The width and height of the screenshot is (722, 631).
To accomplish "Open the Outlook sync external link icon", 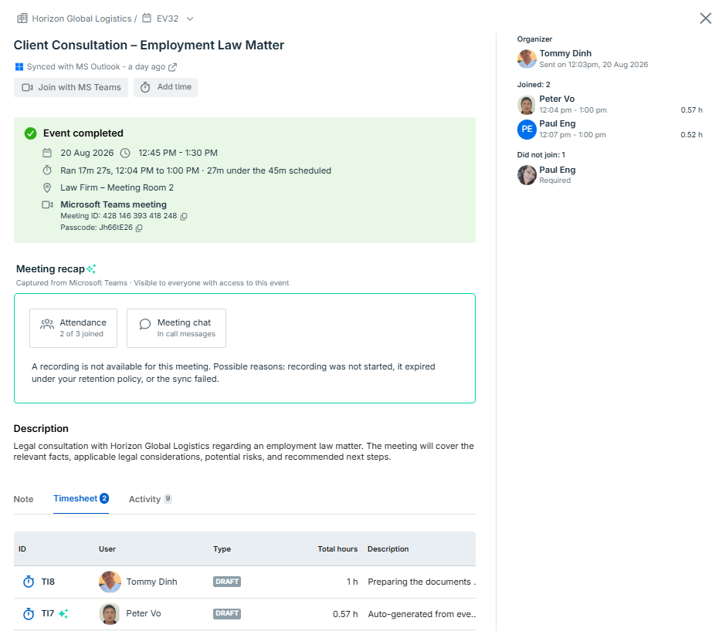I will (172, 67).
